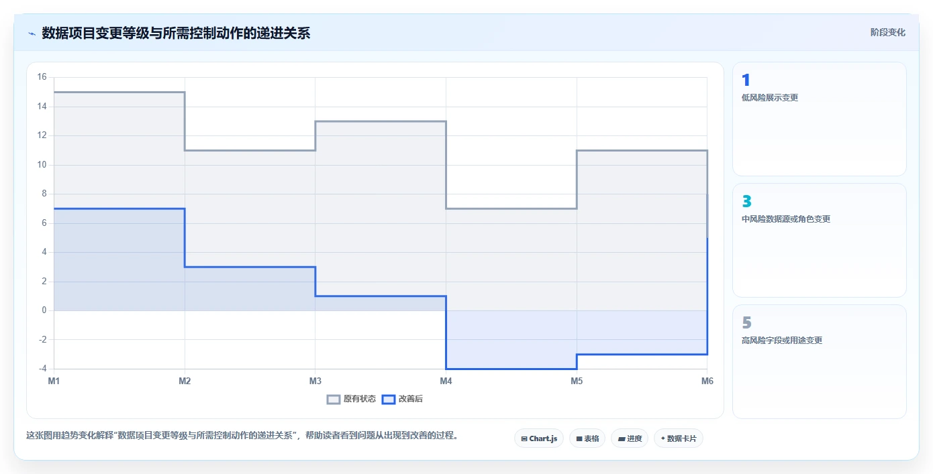Click the 阶段变化 label in header

coord(888,32)
